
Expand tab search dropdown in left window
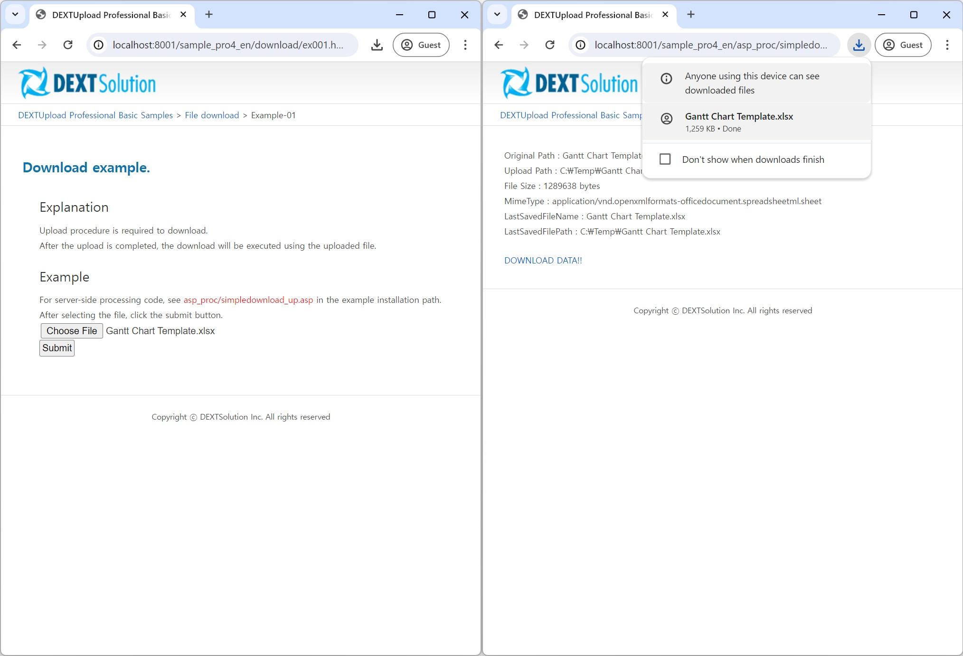click(15, 15)
